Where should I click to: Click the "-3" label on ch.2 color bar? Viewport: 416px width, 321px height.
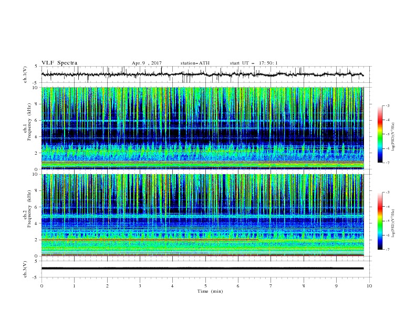pyautogui.click(x=387, y=192)
